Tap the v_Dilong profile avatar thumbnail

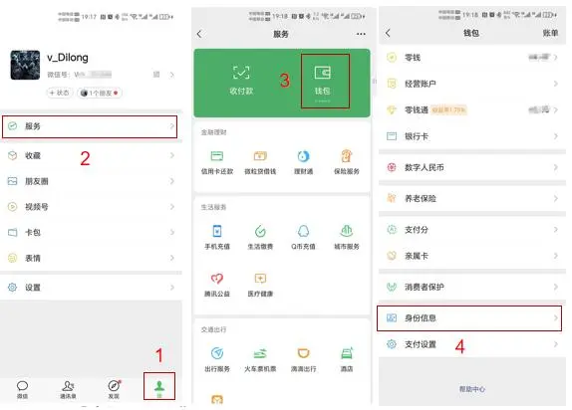point(25,65)
